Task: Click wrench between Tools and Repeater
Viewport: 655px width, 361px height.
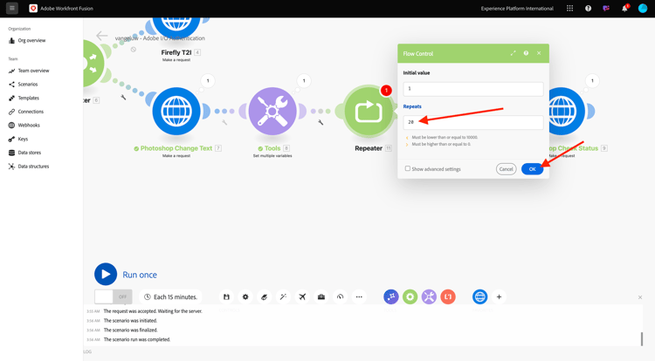Action: click(x=321, y=122)
